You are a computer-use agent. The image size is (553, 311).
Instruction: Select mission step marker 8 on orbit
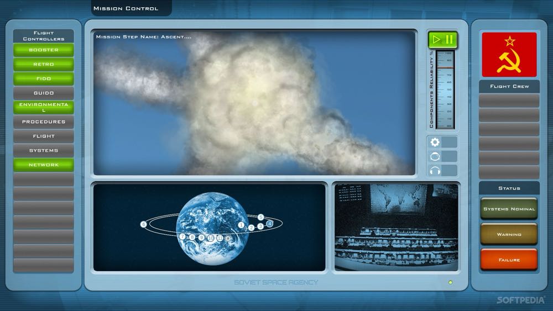click(192, 237)
